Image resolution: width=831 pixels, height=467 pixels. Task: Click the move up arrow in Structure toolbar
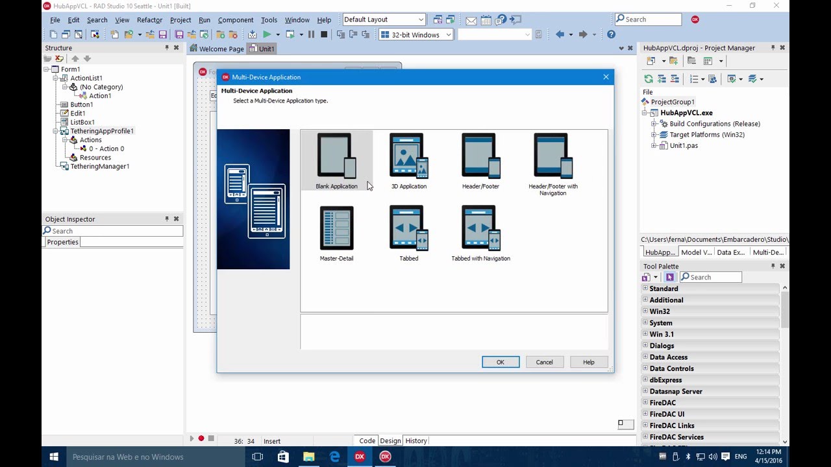point(75,59)
